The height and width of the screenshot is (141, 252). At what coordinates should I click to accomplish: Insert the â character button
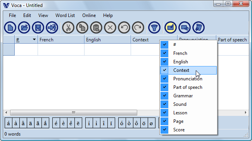(x=23, y=123)
